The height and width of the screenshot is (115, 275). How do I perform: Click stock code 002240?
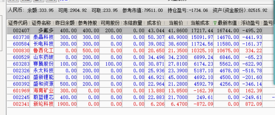click(x=21, y=77)
